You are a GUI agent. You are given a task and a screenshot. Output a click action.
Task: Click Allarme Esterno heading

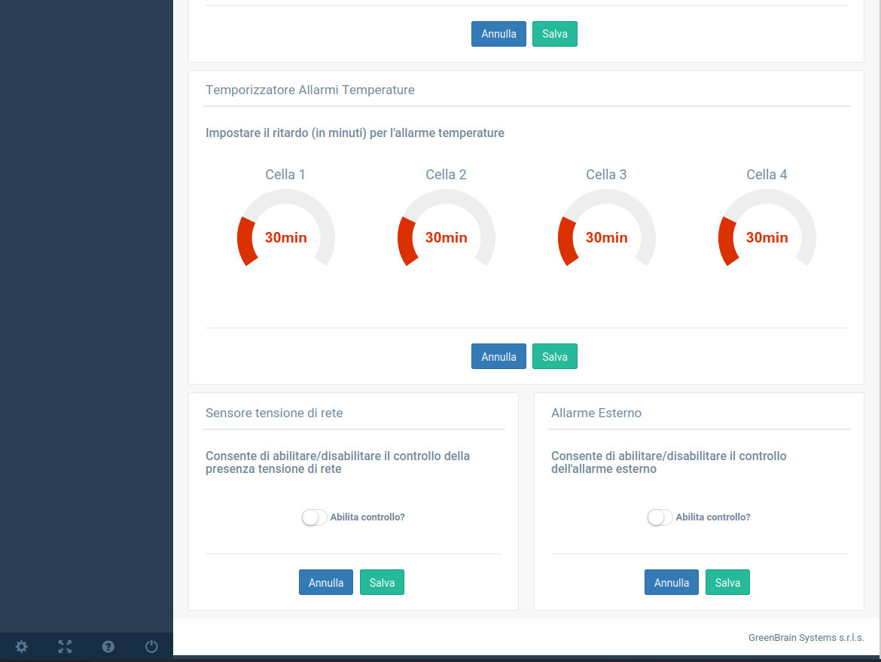click(596, 413)
